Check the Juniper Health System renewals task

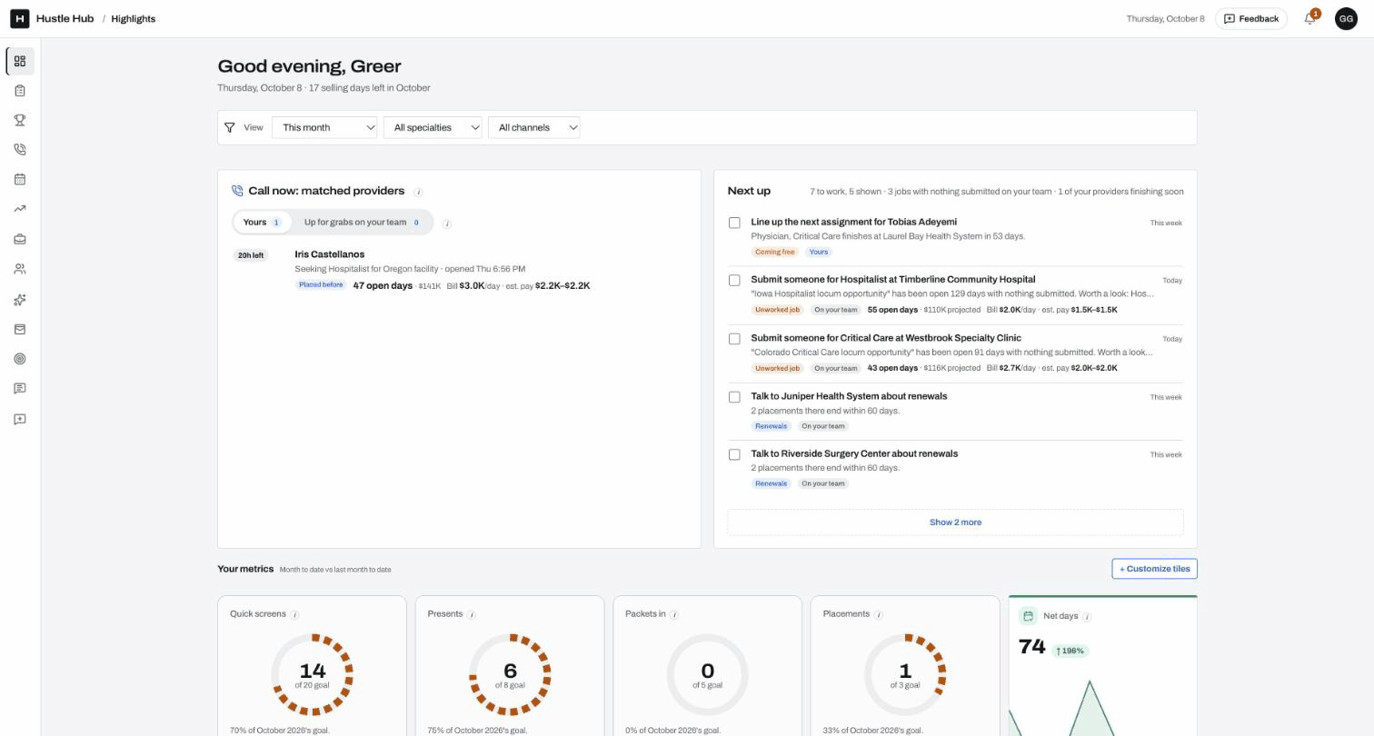734,397
